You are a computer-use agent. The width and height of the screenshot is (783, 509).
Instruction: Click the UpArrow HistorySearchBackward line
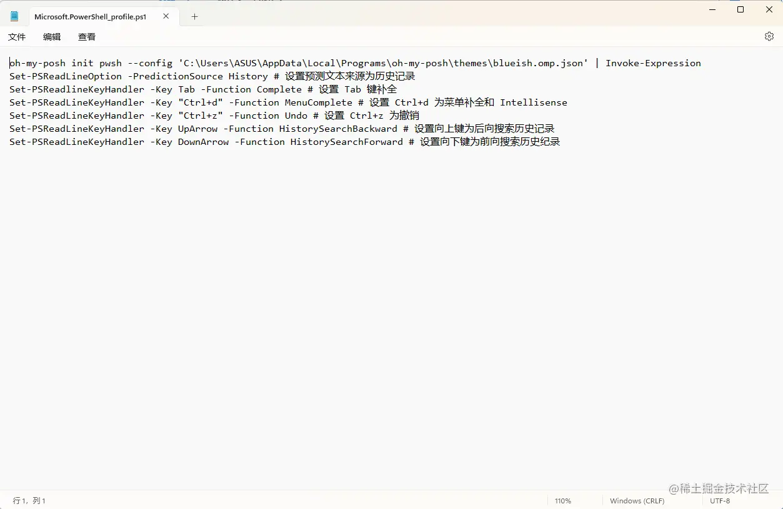coord(282,129)
